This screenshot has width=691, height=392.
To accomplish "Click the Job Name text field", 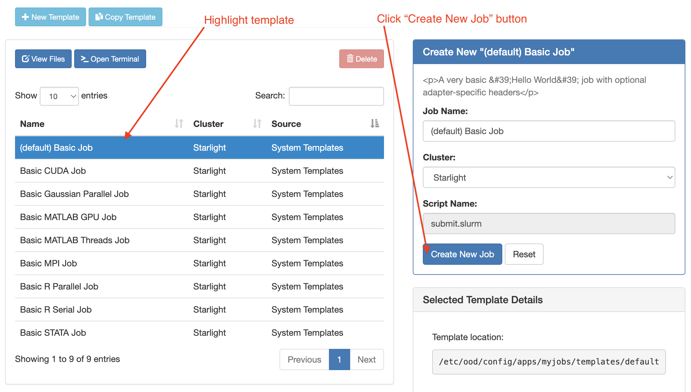I will pos(549,131).
